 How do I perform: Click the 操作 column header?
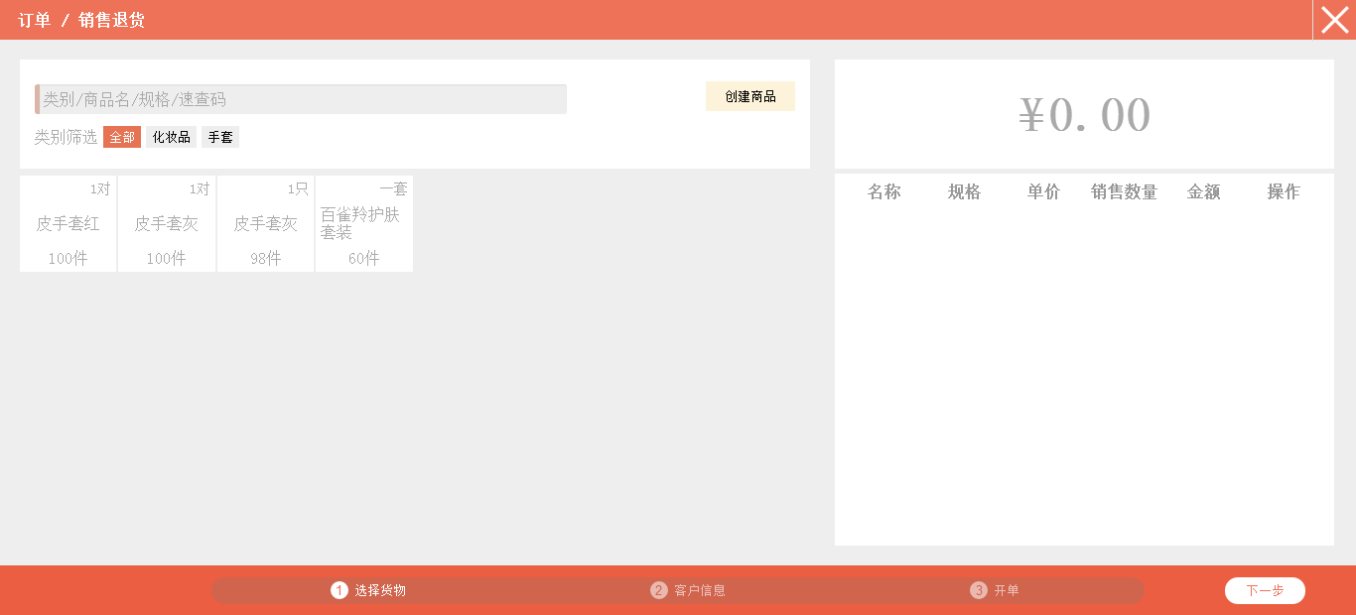point(1283,192)
